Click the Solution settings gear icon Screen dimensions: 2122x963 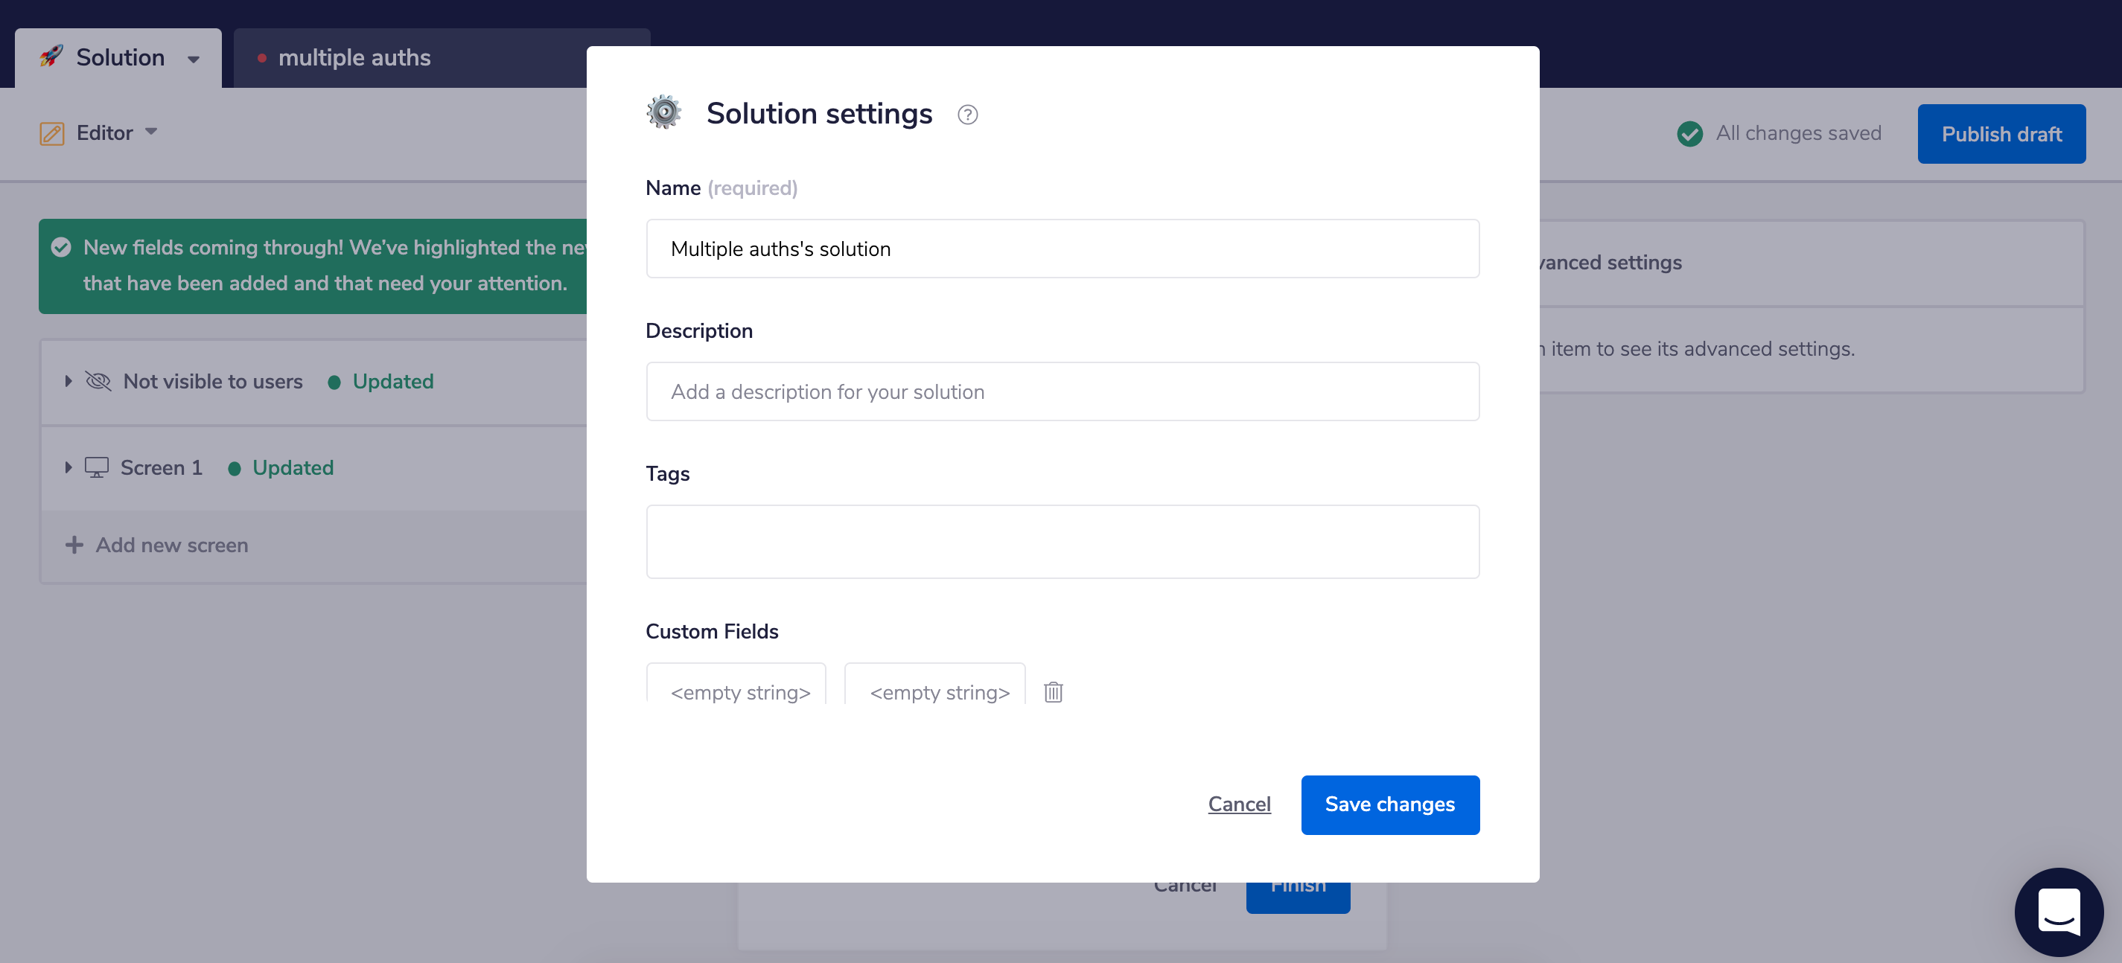point(664,113)
